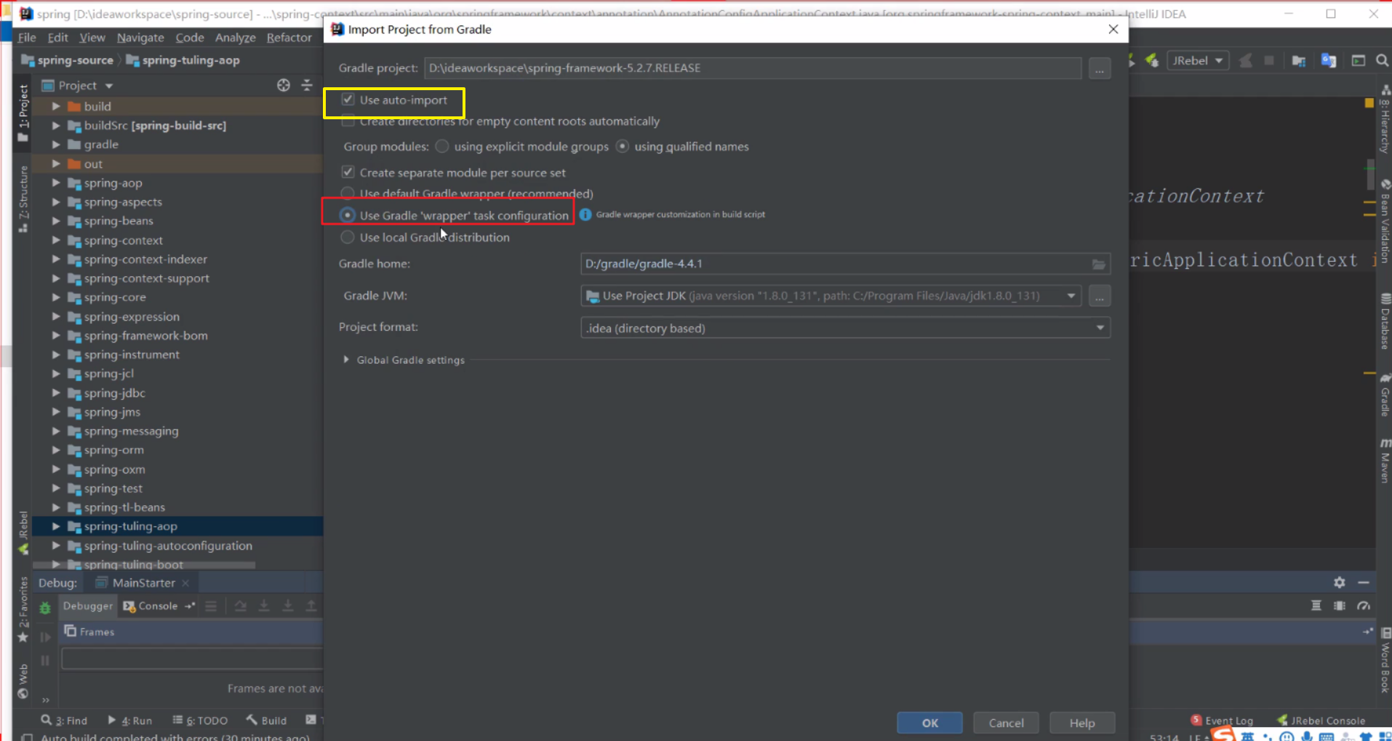Open Maven tool window on right strip
The height and width of the screenshot is (741, 1392).
point(1385,461)
